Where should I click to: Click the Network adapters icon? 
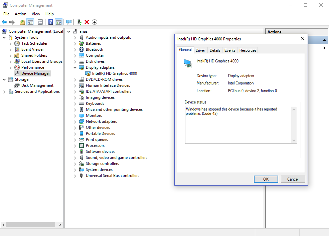point(81,122)
